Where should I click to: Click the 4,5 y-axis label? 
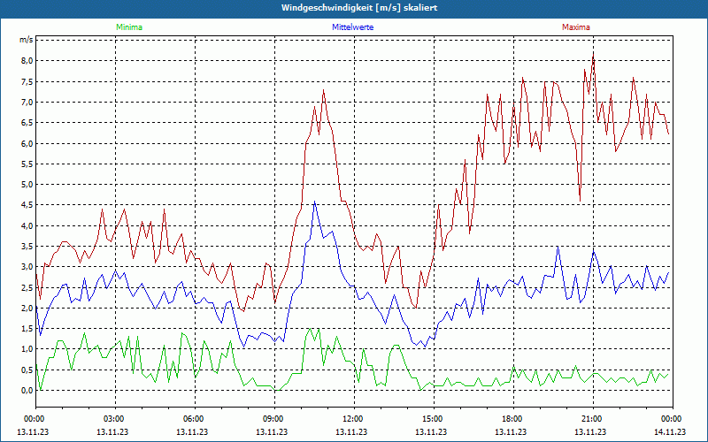[27, 205]
